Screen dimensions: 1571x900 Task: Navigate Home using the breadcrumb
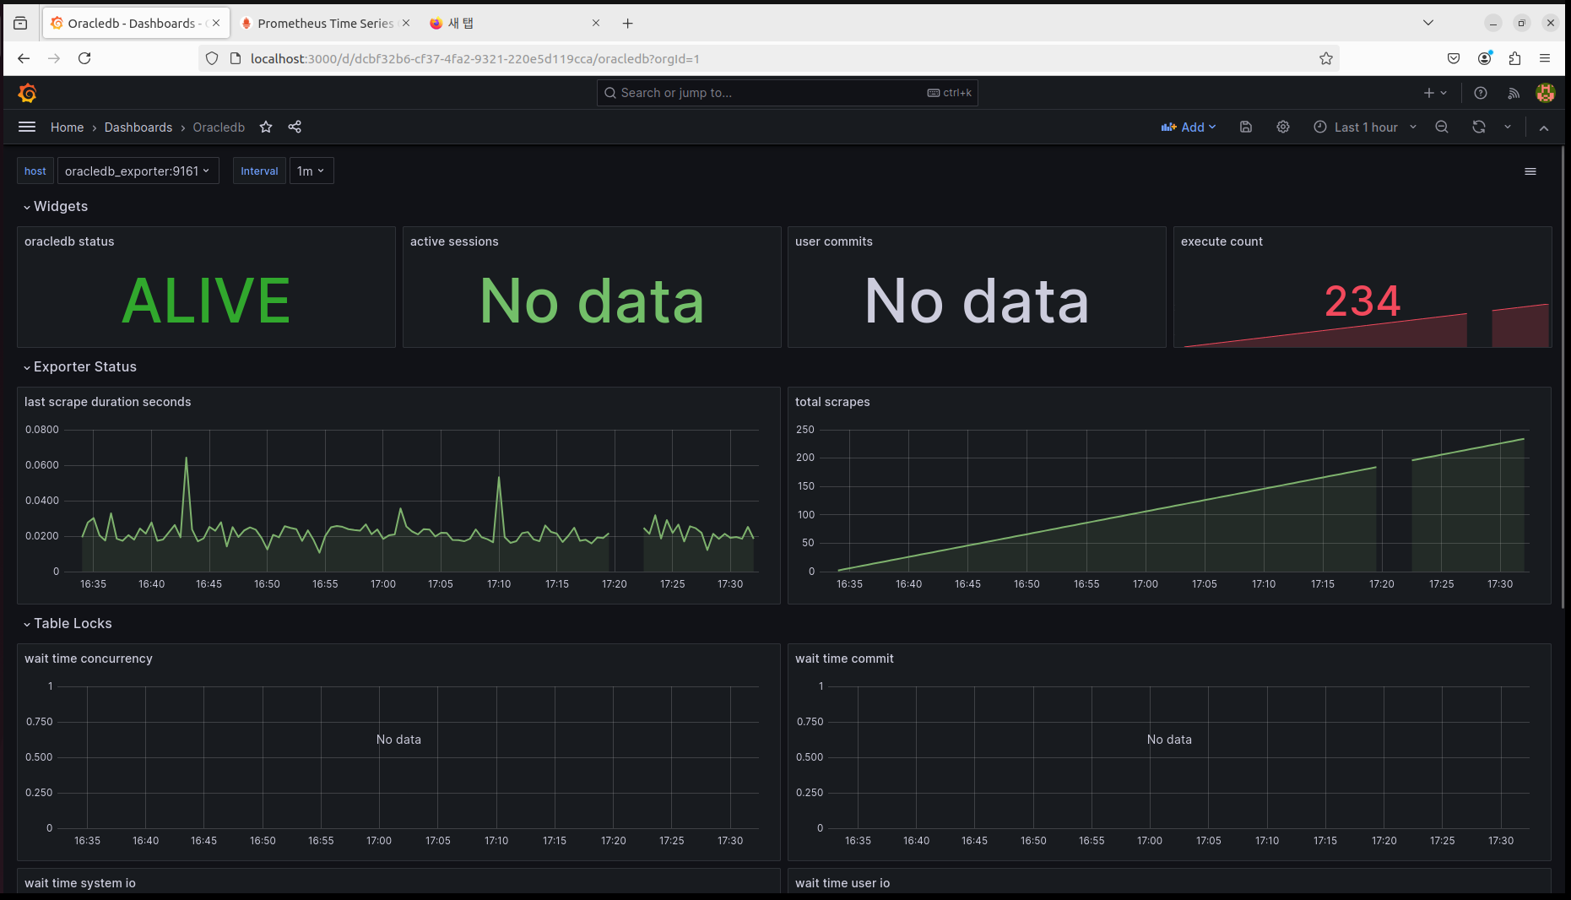(67, 127)
